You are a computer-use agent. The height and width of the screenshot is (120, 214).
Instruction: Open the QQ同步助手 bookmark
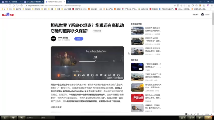(x=143, y=9)
